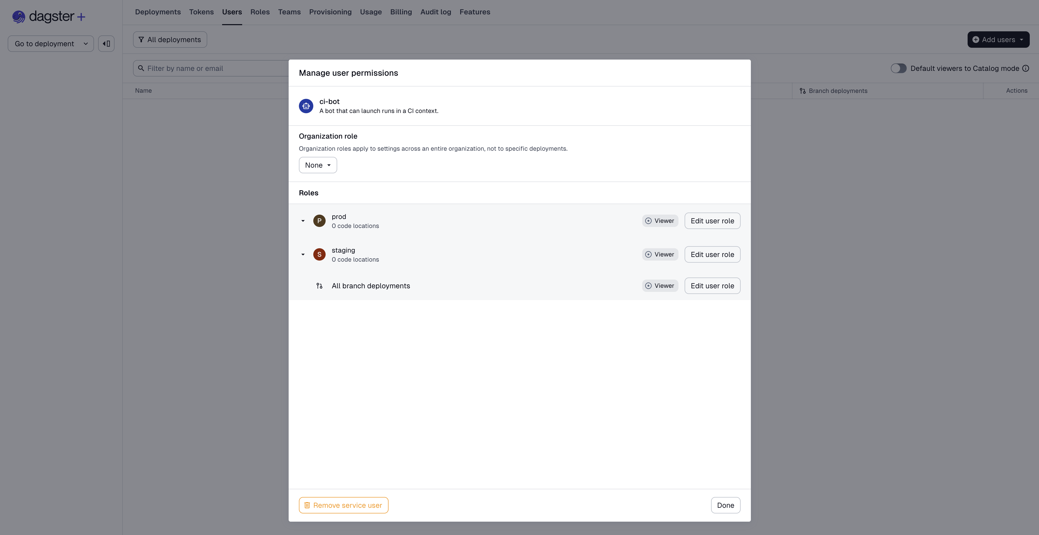
Task: Switch to the Tokens tab
Action: (x=201, y=12)
